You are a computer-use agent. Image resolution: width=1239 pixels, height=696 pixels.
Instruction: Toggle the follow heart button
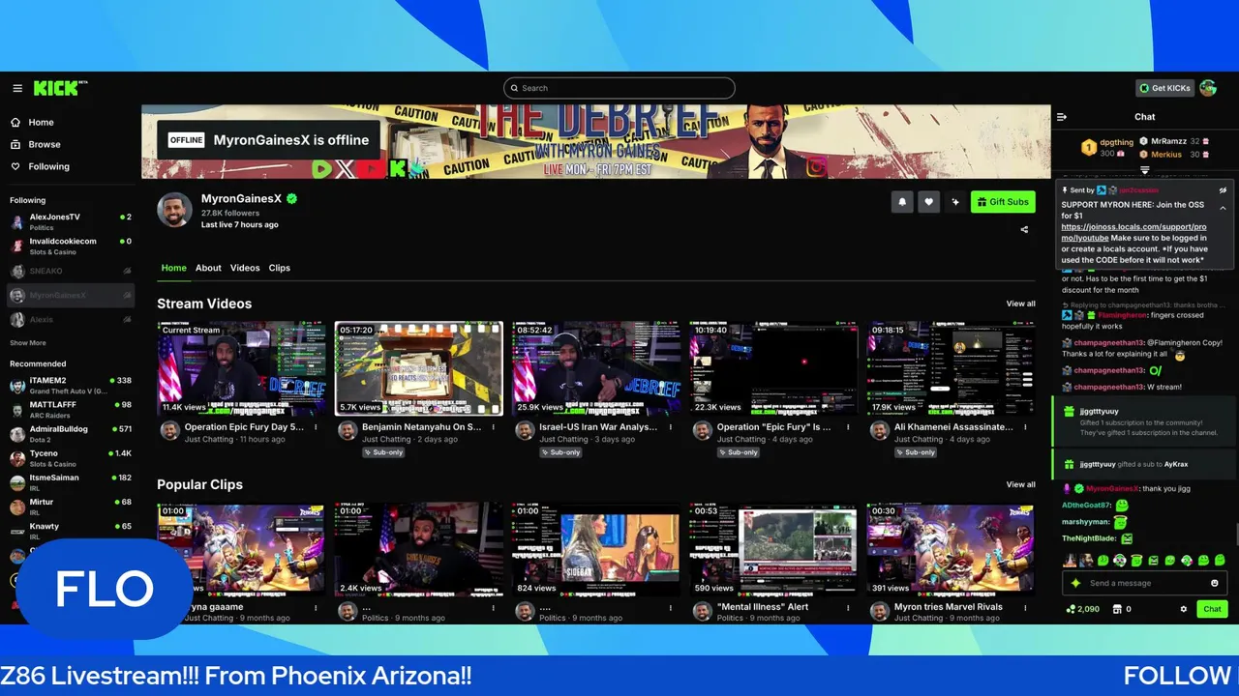[x=928, y=202]
